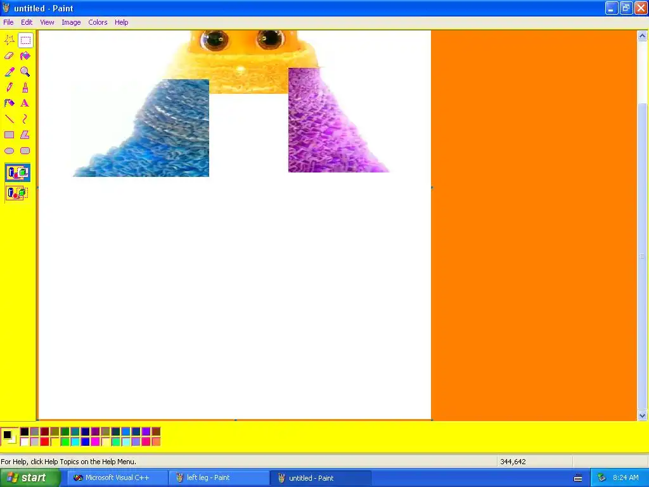649x487 pixels.
Task: Open the View menu
Action: pyautogui.click(x=47, y=22)
